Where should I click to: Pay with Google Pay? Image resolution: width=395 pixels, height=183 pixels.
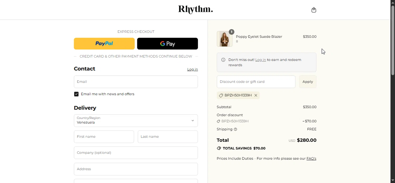[x=167, y=44]
